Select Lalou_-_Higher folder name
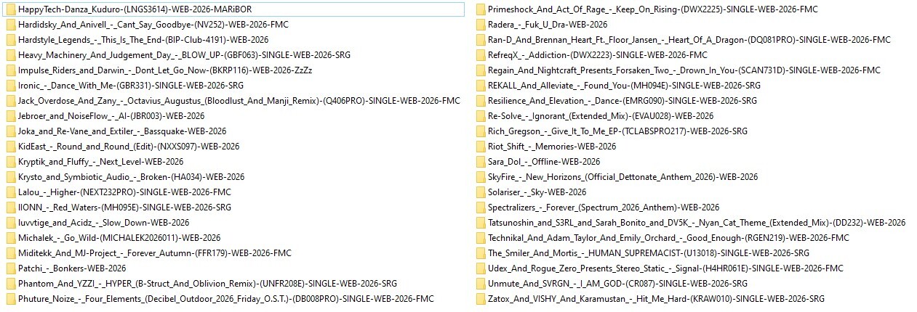The image size is (917, 312). coord(124,192)
